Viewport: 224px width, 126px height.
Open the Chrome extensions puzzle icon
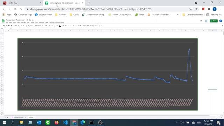(209, 9)
